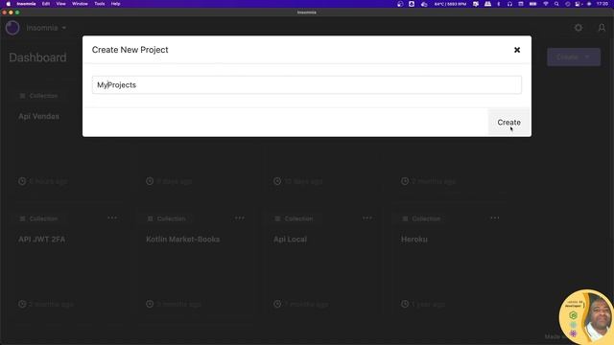Open the Apple menu

[9, 4]
